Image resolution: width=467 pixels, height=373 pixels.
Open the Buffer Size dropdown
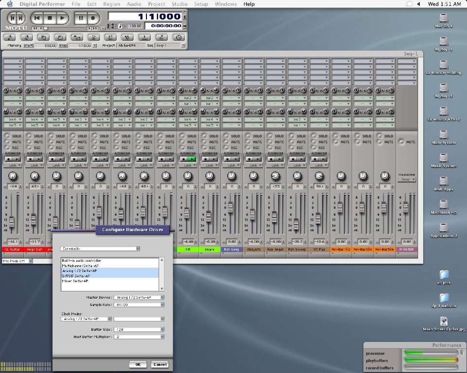pyautogui.click(x=139, y=330)
